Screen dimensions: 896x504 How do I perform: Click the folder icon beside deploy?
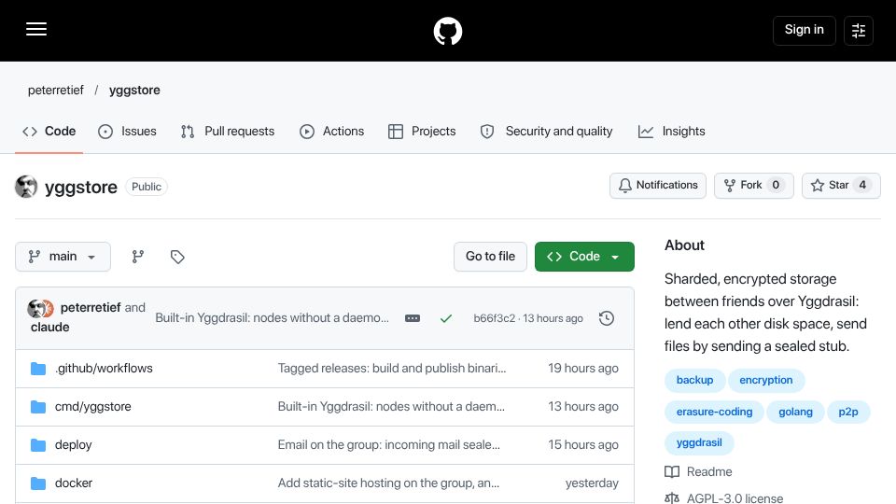38,445
